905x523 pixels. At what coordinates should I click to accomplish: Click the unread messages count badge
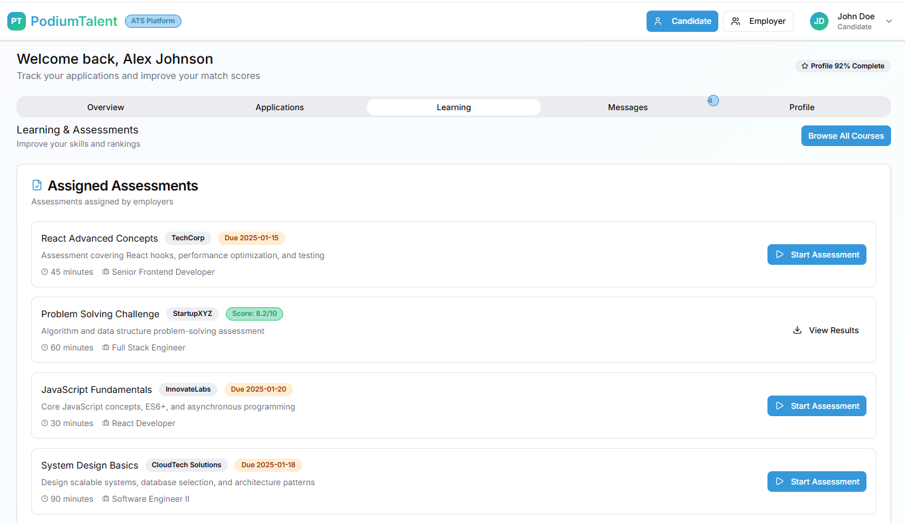(712, 101)
